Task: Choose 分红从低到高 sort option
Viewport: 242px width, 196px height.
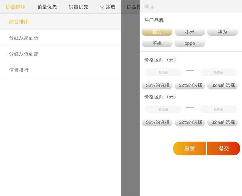Action: [24, 54]
